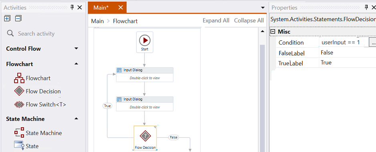Click the first Input Dialog header icon
376x152 pixels.
point(119,70)
